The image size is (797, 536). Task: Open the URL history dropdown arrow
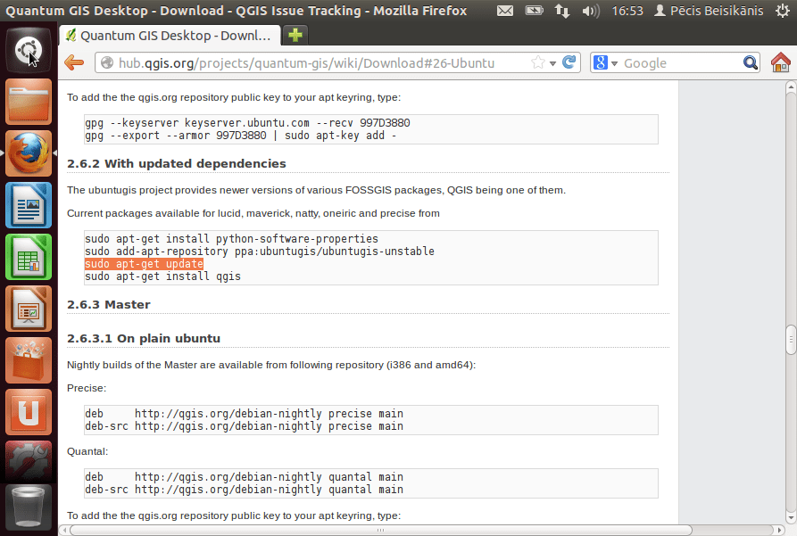[x=552, y=63]
